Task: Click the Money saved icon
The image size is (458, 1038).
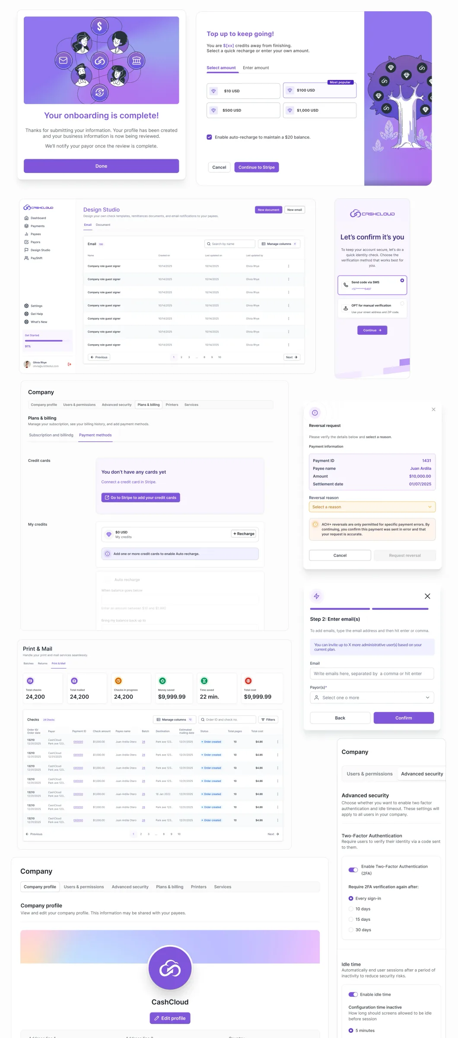Action: point(162,681)
